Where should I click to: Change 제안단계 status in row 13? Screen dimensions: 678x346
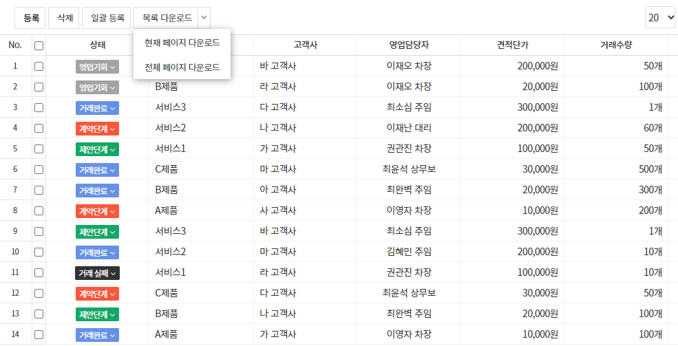pos(97,314)
